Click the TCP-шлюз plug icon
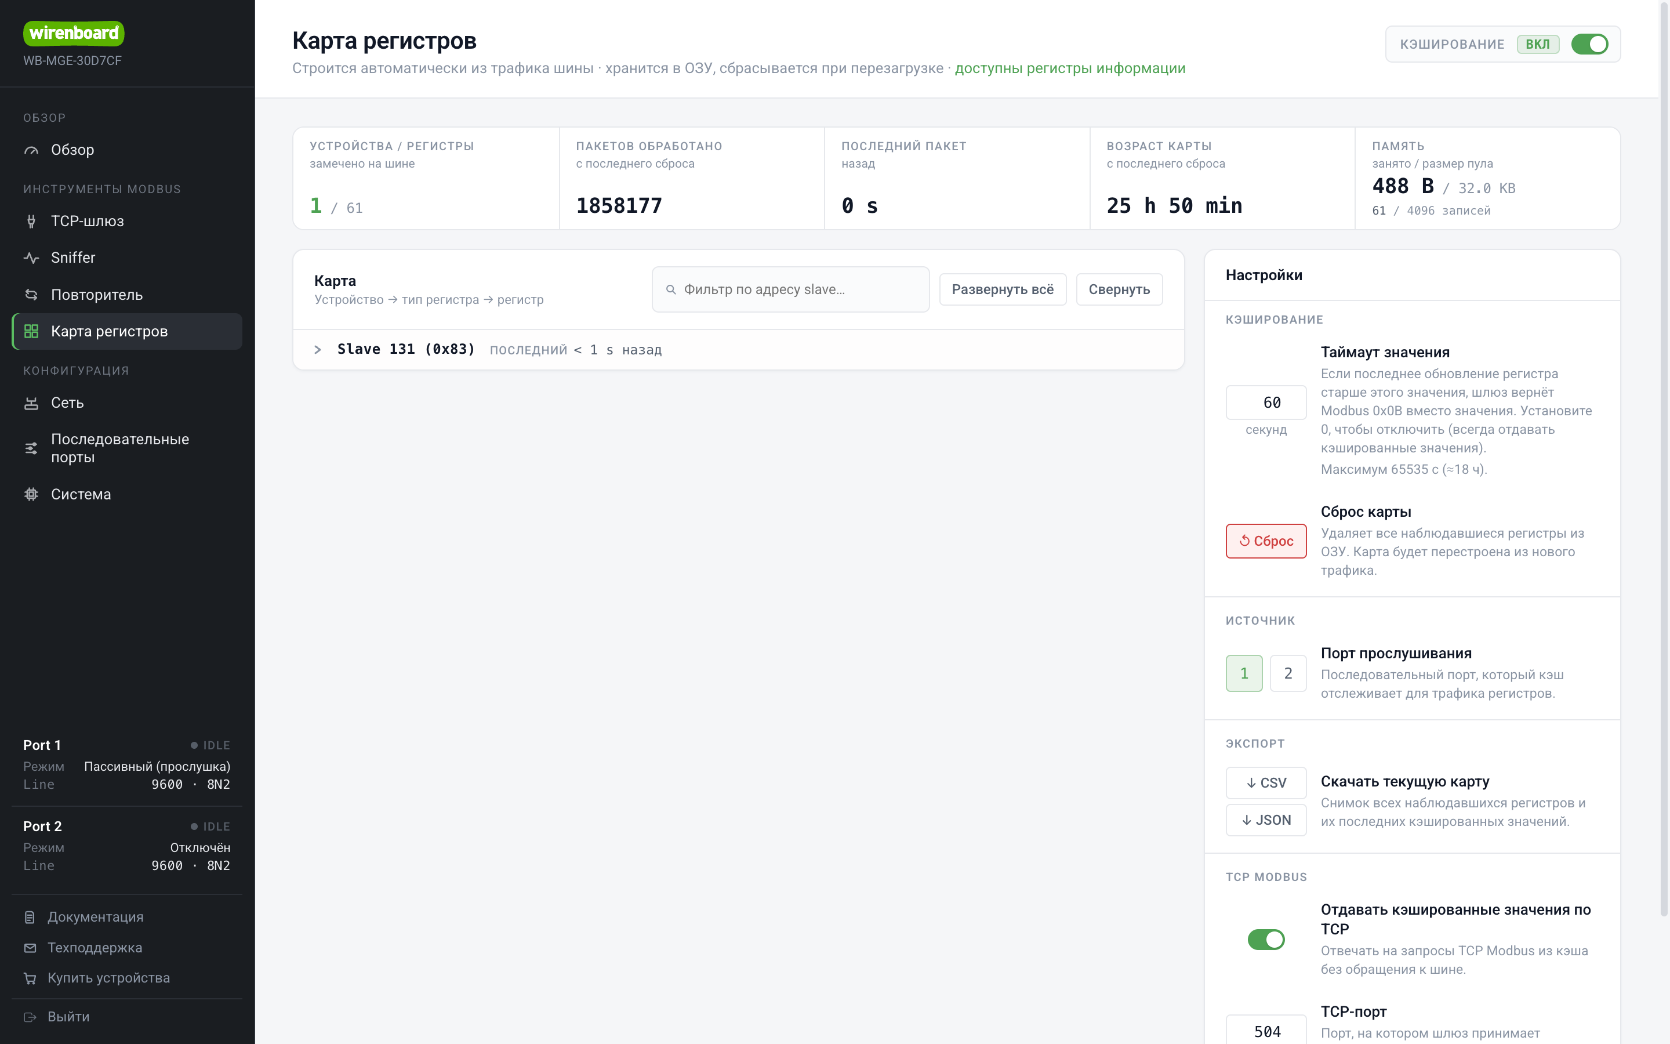The width and height of the screenshot is (1670, 1044). [31, 221]
